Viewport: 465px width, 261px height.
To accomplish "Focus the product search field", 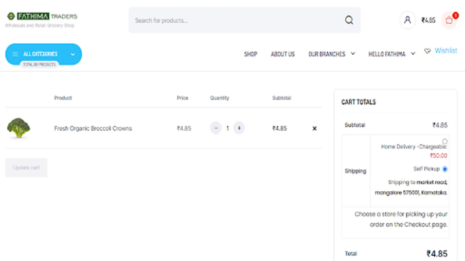I will (235, 20).
